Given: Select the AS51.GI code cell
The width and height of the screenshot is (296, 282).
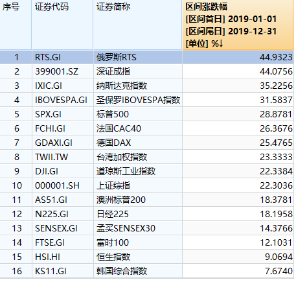Looking at the screenshot, I should pyautogui.click(x=63, y=200).
